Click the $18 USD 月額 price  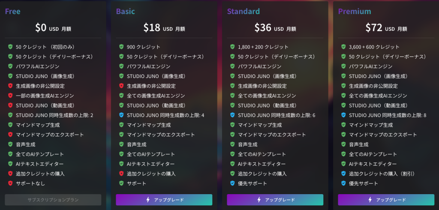coord(164,28)
